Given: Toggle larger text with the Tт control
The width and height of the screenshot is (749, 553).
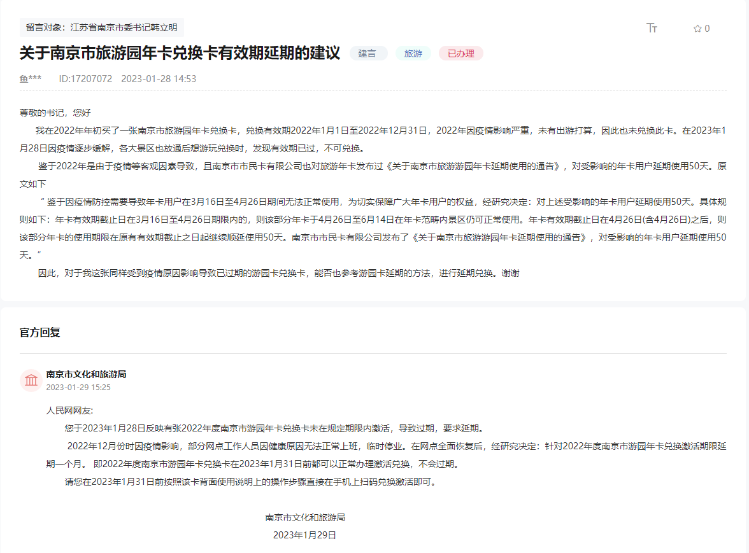Looking at the screenshot, I should point(652,28).
